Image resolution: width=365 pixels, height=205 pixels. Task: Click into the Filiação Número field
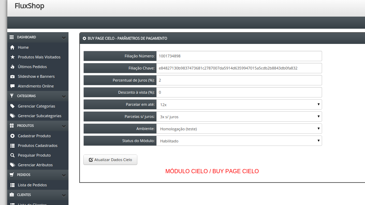[239, 56]
